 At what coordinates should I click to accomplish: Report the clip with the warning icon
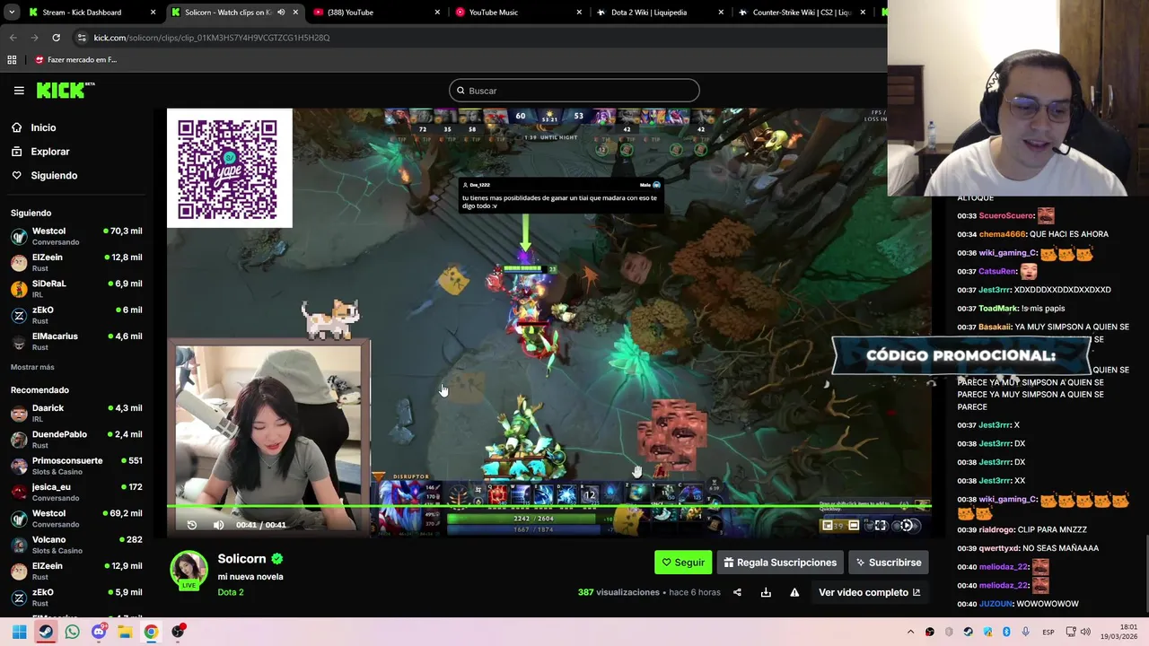(x=794, y=592)
